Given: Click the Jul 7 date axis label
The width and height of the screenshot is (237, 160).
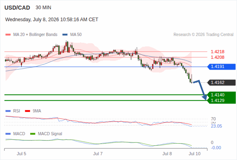Looking at the screenshot, I should [x=98, y=154].
